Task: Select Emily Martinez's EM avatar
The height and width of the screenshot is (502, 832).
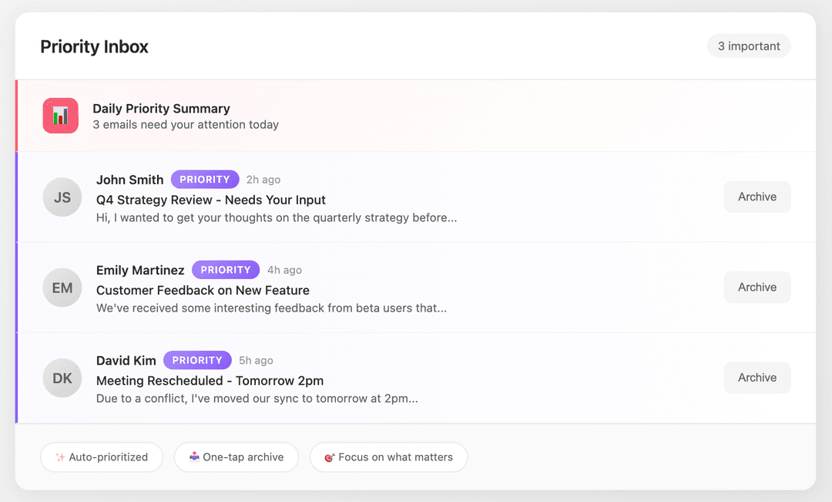Action: [62, 287]
